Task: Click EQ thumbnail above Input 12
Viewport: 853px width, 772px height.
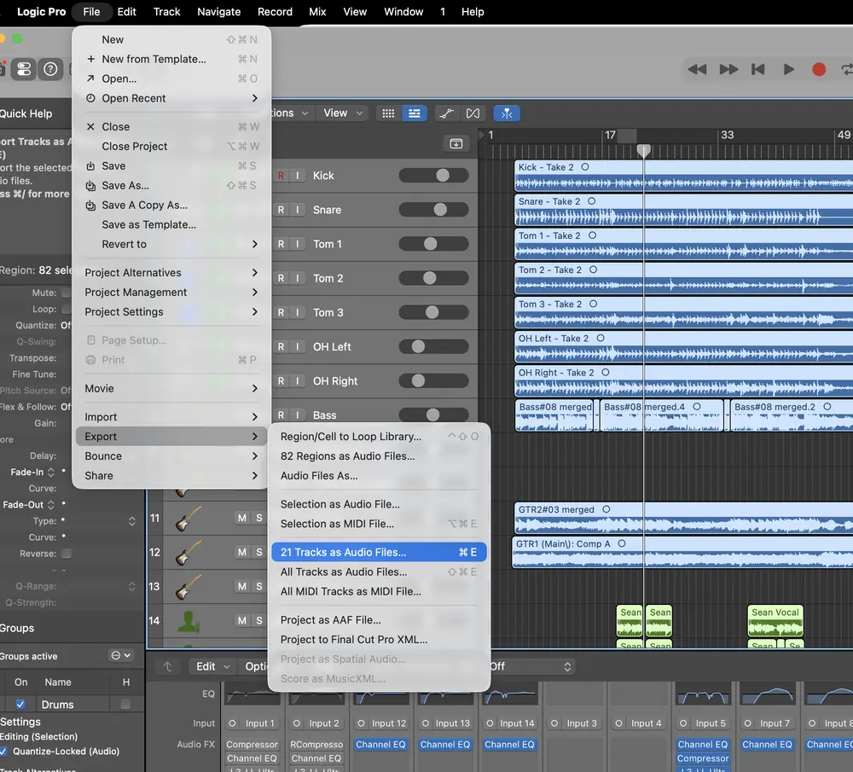Action: tap(380, 694)
